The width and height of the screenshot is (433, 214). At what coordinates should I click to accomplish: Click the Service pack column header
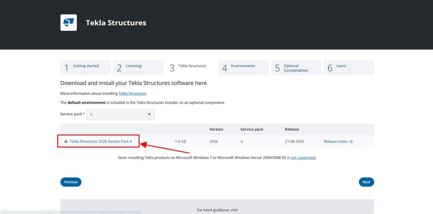(252, 129)
